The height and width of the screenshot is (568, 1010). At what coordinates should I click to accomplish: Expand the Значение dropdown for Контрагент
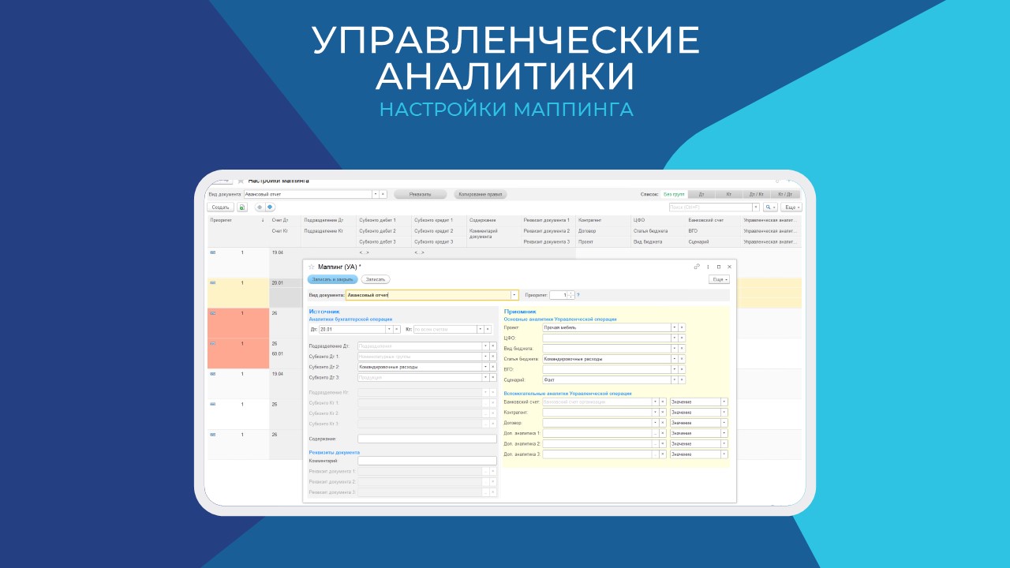[724, 412]
